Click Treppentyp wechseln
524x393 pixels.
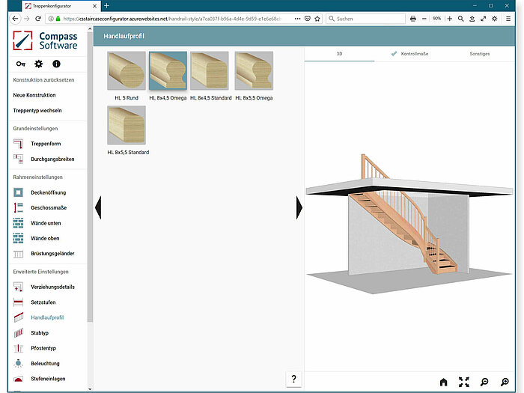click(37, 110)
